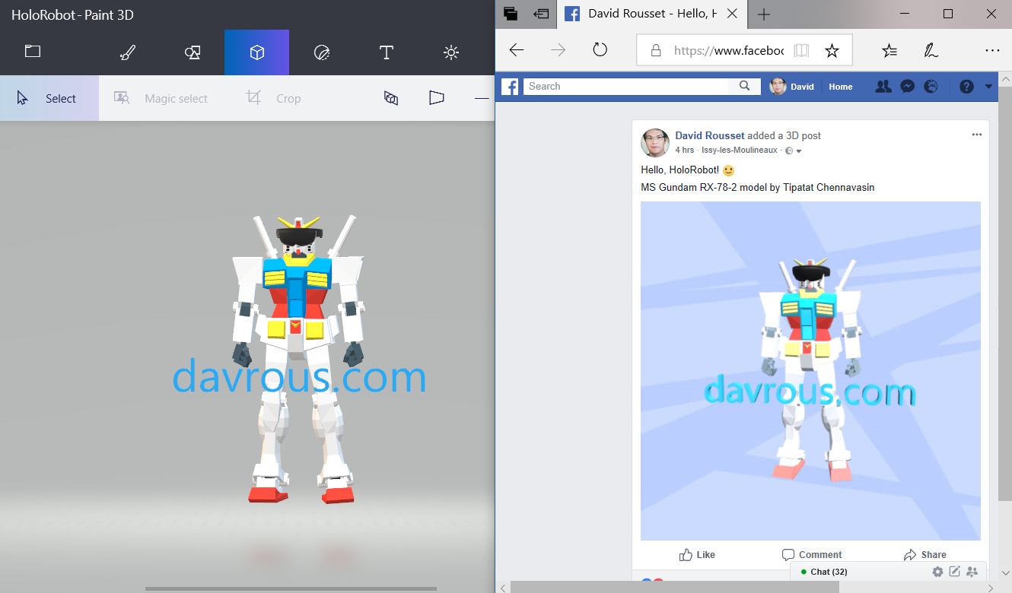1012x593 pixels.
Task: Click the Select tool in Paint 3D
Action: tap(49, 98)
